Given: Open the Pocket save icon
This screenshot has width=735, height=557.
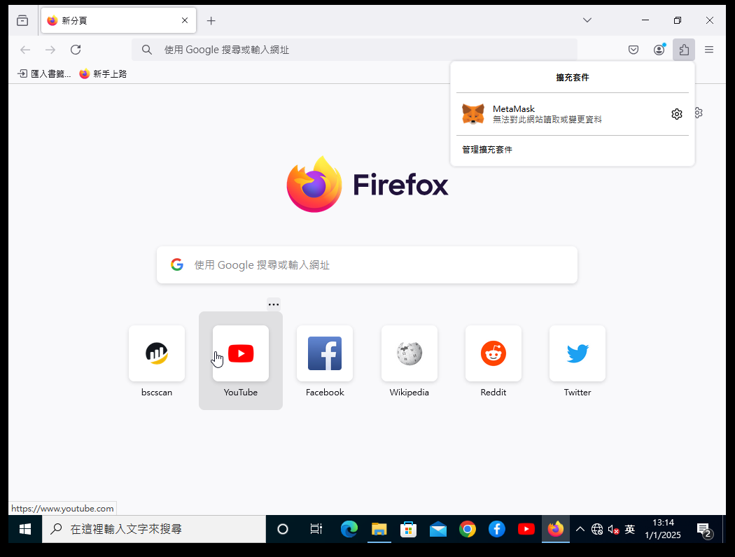Looking at the screenshot, I should click(633, 50).
